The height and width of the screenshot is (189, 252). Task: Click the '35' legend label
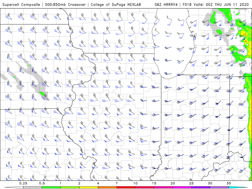tap(229, 183)
